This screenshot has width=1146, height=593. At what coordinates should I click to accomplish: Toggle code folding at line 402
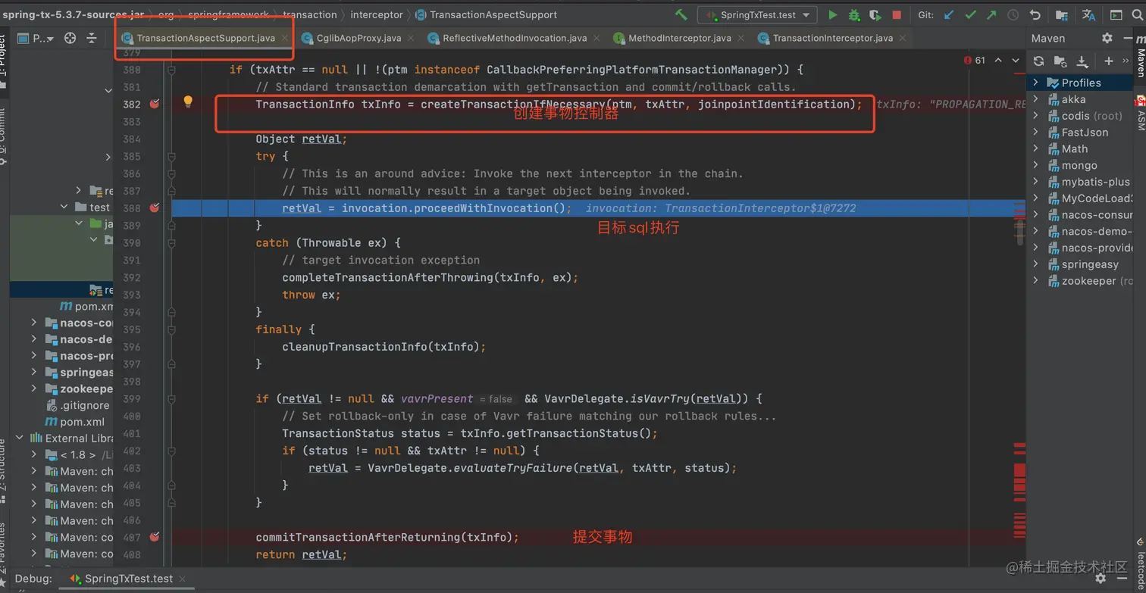click(x=172, y=451)
